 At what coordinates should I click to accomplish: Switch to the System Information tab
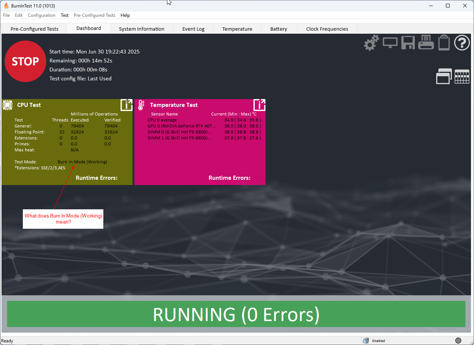click(142, 29)
